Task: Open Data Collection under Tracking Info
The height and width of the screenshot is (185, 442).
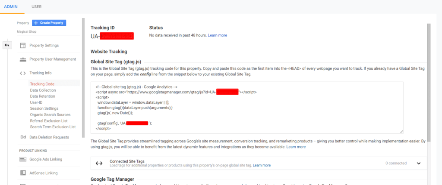Action: coord(43,90)
